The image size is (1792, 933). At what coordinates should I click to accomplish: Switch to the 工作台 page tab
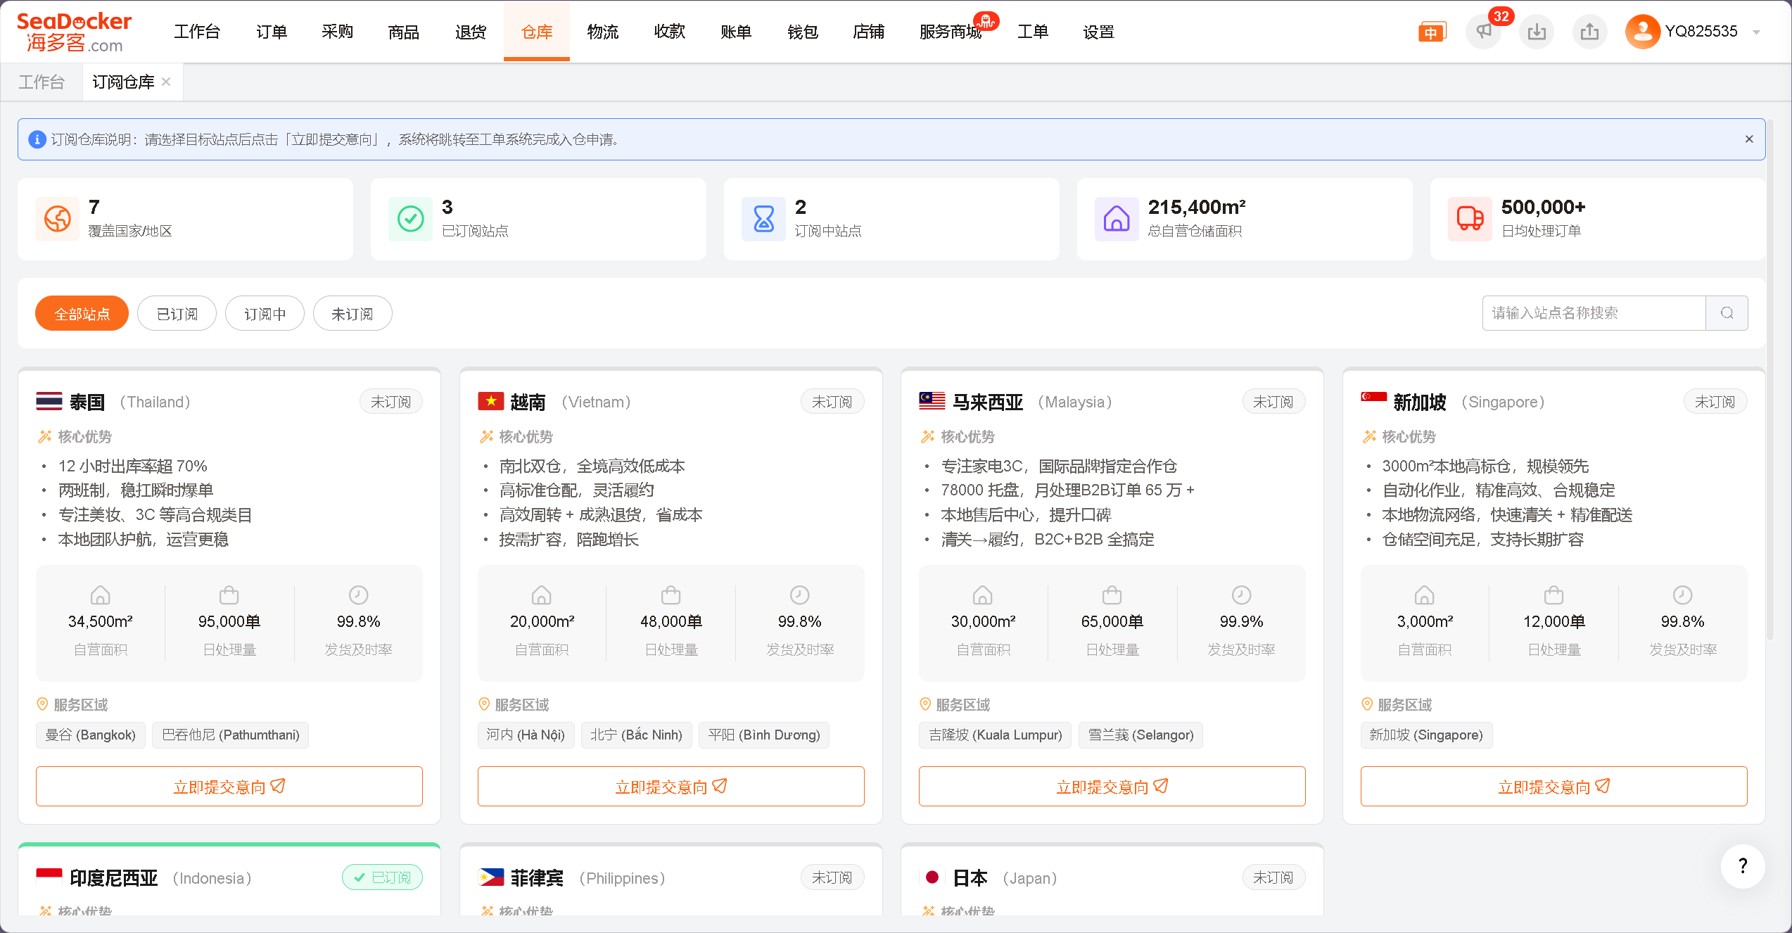[x=42, y=82]
